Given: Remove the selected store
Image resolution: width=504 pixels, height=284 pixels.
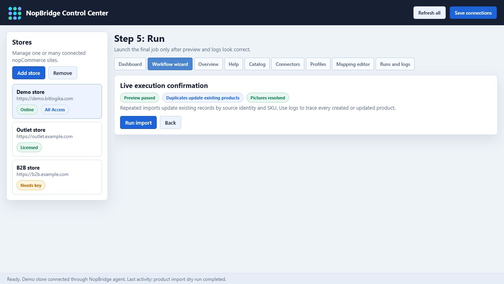Looking at the screenshot, I should (x=63, y=73).
